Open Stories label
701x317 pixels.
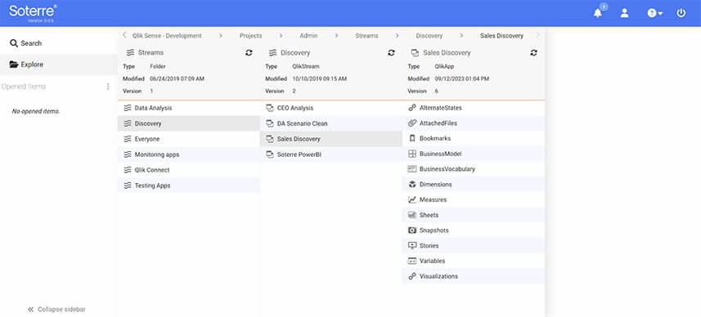point(429,246)
